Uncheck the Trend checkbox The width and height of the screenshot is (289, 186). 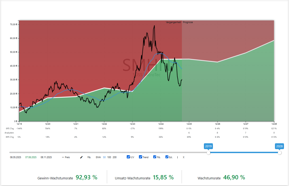click(141, 157)
